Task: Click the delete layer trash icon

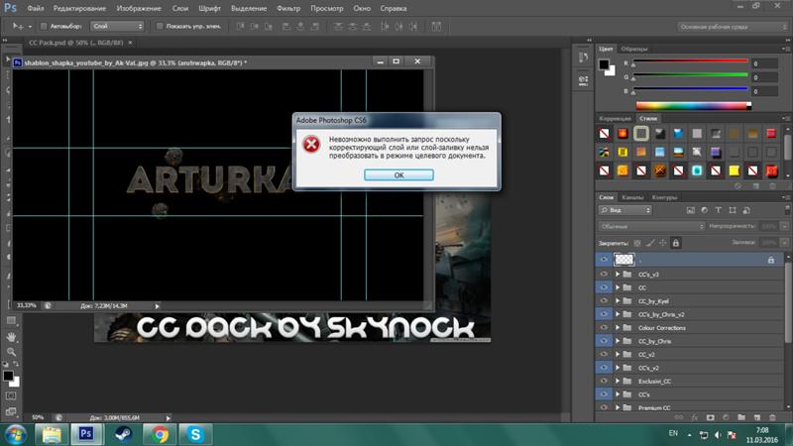Action: tap(772, 417)
